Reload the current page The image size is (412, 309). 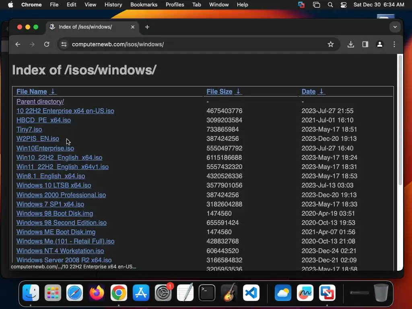pos(47,44)
